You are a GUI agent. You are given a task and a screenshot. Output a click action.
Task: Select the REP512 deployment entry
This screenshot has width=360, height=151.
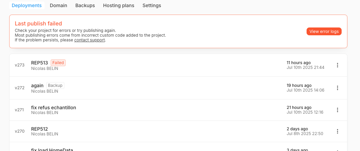pos(39,129)
